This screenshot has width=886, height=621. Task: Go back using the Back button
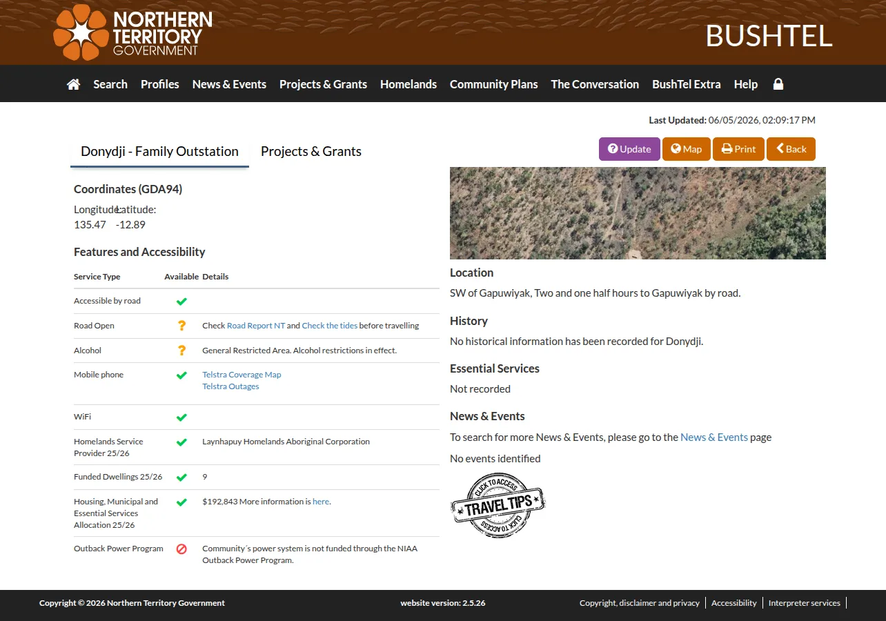point(791,149)
